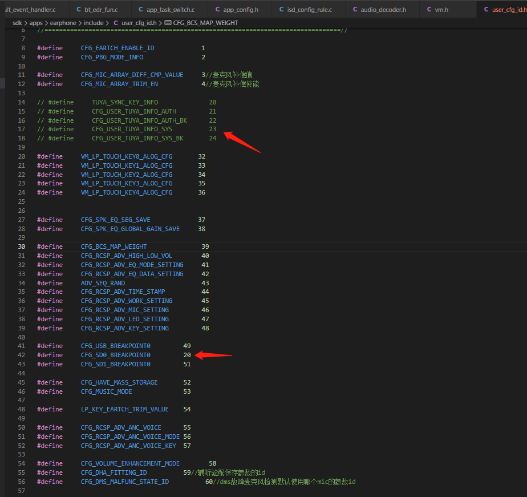Click the LP_KEY_EARTCH_TRIM_VALUE macro
This screenshot has height=497, width=527.
125,409
